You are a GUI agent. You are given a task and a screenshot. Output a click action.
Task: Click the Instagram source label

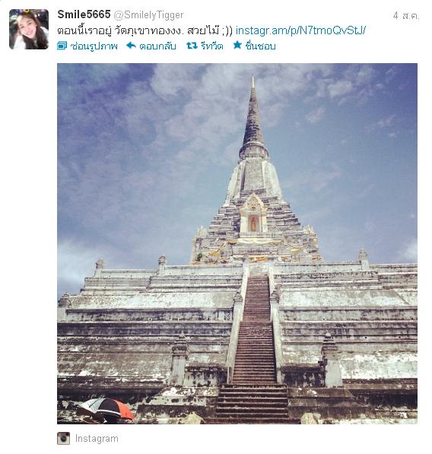point(97,439)
